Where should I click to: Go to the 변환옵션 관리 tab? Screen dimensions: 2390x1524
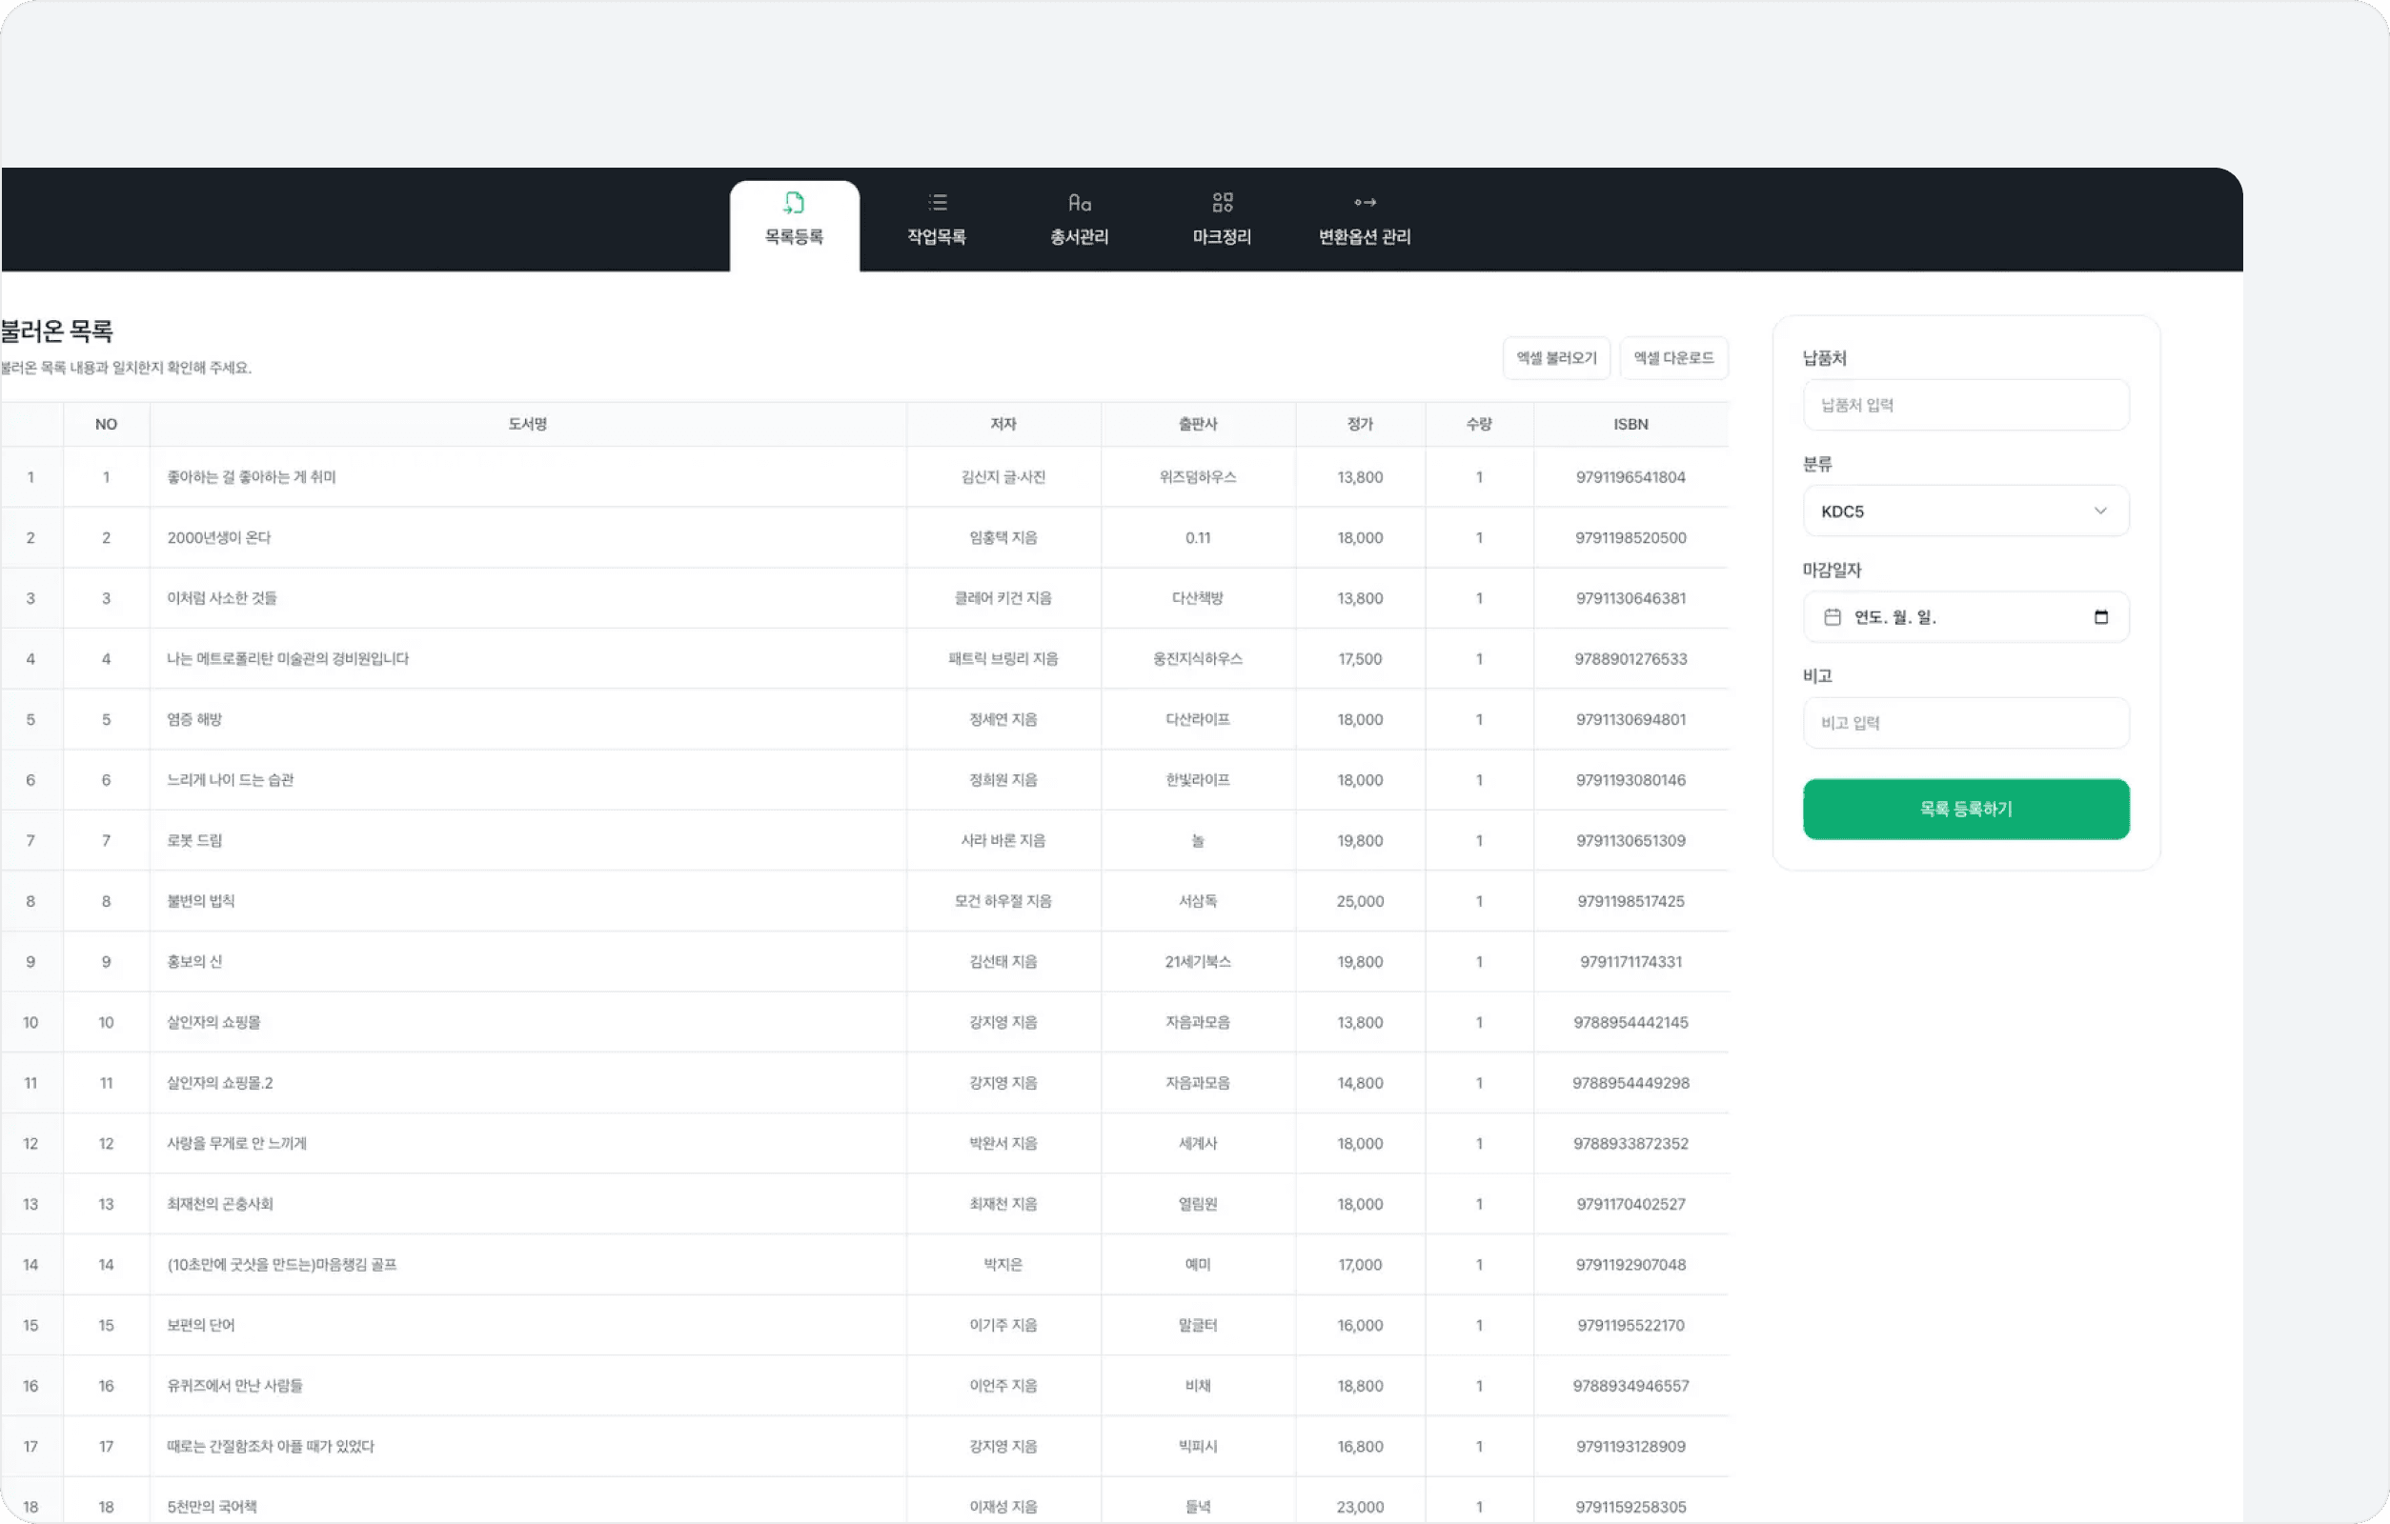[1365, 236]
